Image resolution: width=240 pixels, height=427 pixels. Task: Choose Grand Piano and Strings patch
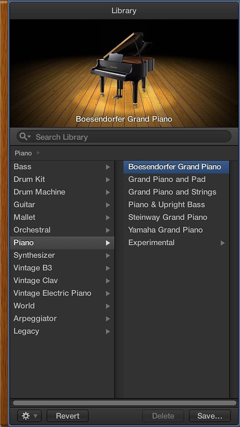click(176, 192)
